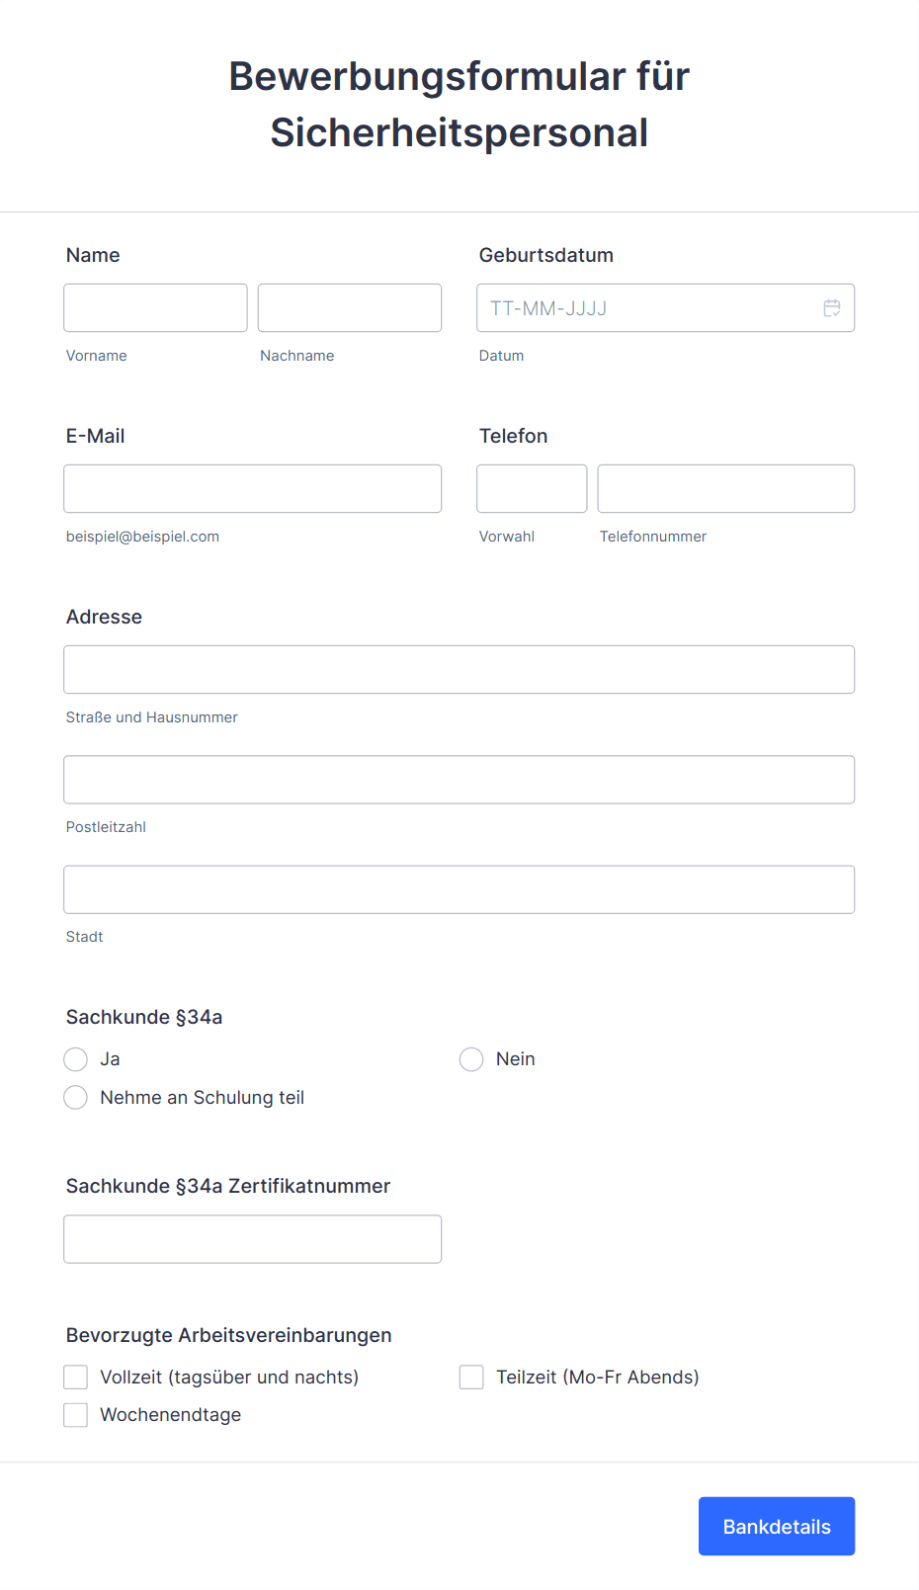Click the E-Mail input field
Viewport: 919px width, 1590px height.
[x=253, y=489]
